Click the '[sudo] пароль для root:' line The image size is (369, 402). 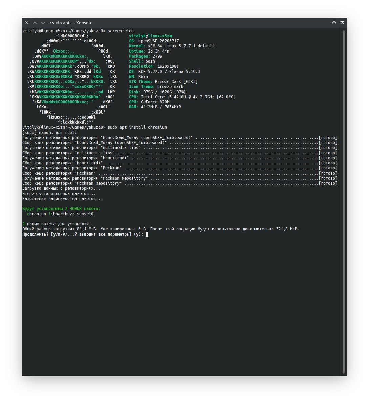point(49,133)
